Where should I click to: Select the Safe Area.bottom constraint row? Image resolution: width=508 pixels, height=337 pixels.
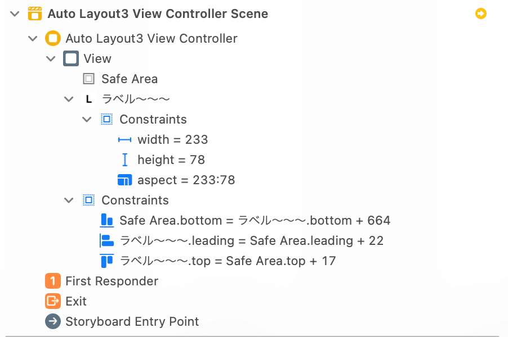(x=245, y=220)
